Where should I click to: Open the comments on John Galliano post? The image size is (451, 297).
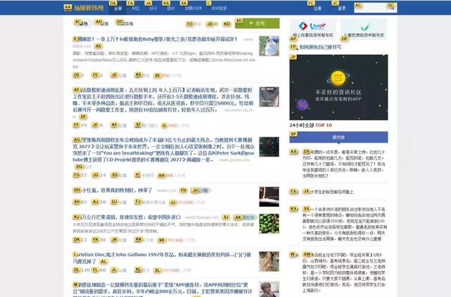(99, 270)
